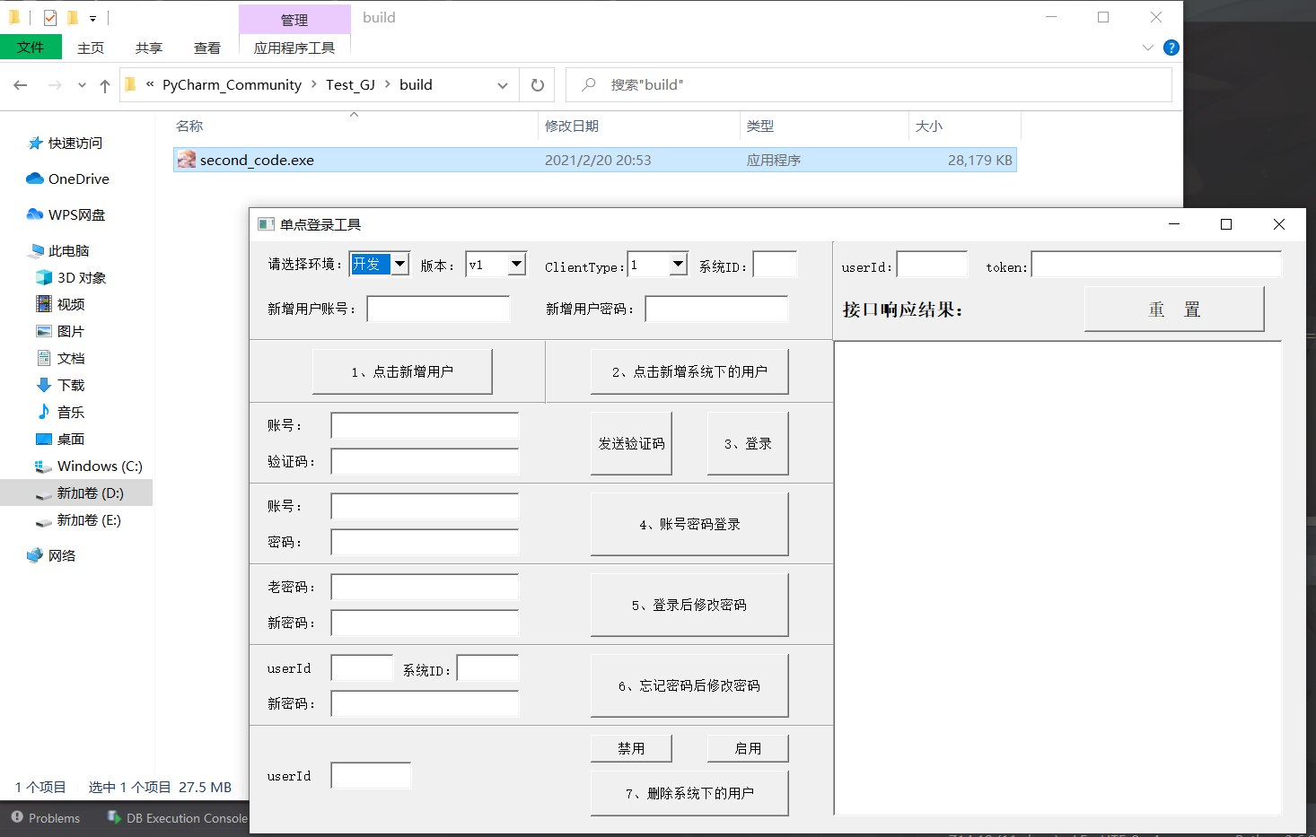Select the 图片 pictures icon in sidebar

pyautogui.click(x=45, y=330)
